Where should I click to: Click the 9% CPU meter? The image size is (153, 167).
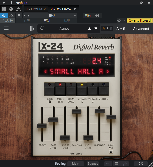141,164
